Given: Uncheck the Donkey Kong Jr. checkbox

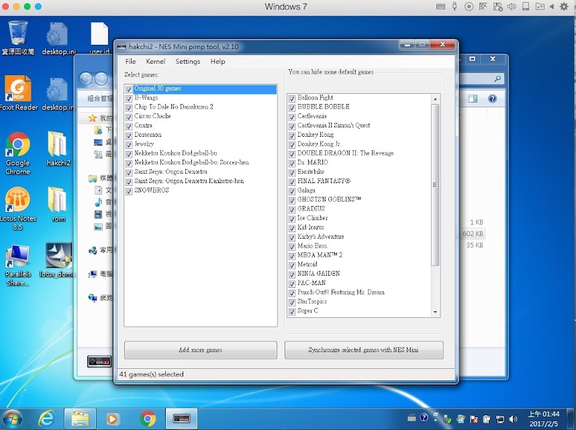Looking at the screenshot, I should [x=292, y=145].
